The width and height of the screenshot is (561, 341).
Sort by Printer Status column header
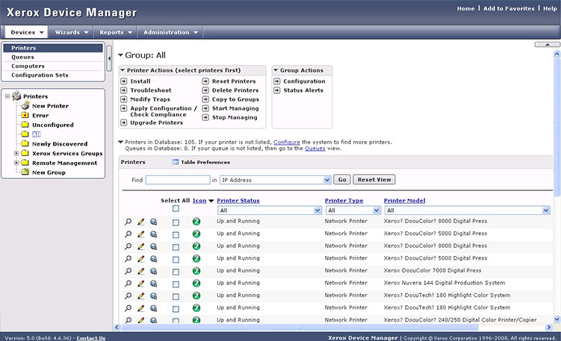pos(238,201)
